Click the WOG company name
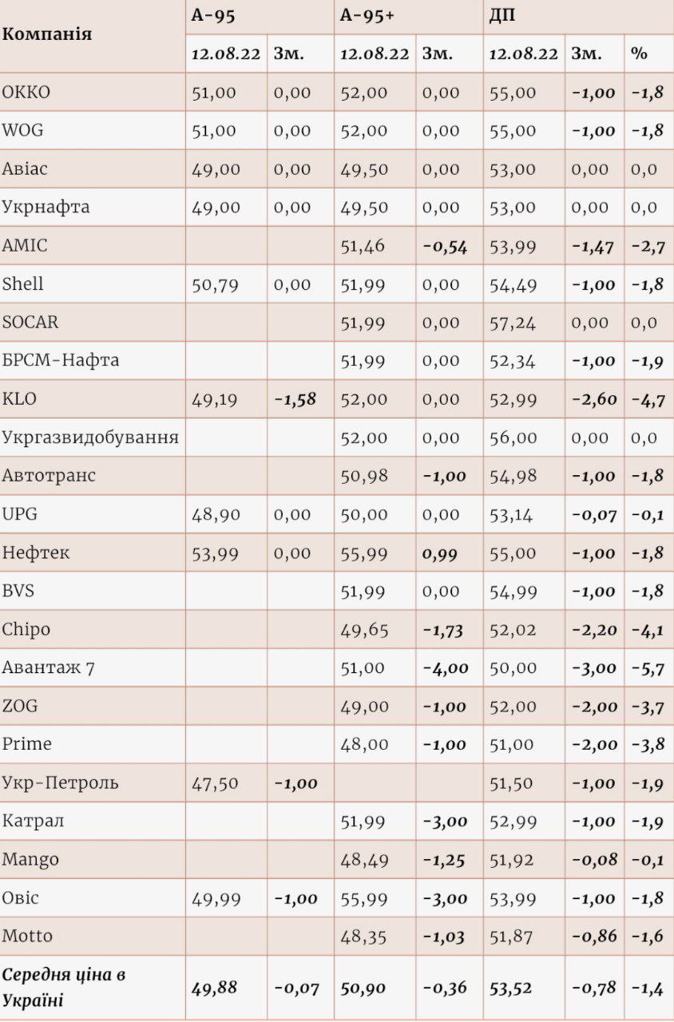The height and width of the screenshot is (1022, 674). tap(23, 130)
